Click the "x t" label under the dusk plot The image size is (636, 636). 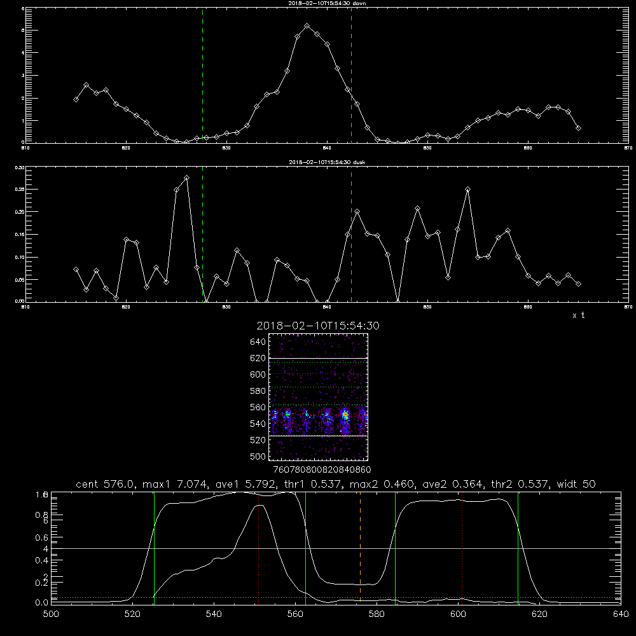[578, 315]
